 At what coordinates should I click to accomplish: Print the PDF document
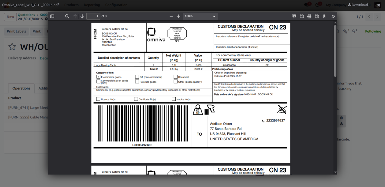[x=309, y=16]
